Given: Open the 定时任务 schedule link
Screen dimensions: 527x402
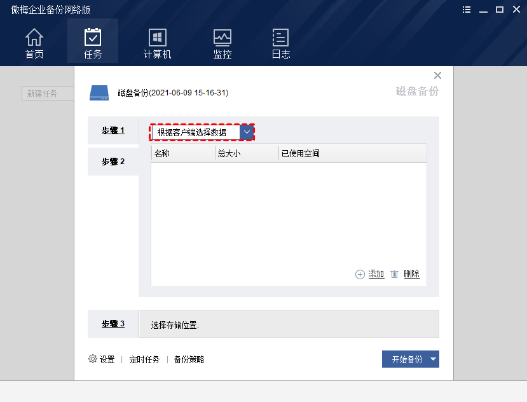Looking at the screenshot, I should 144,359.
